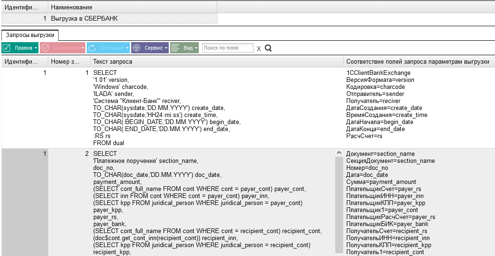Click ПлательщикИНН=payer_inn mapping text

(385, 196)
